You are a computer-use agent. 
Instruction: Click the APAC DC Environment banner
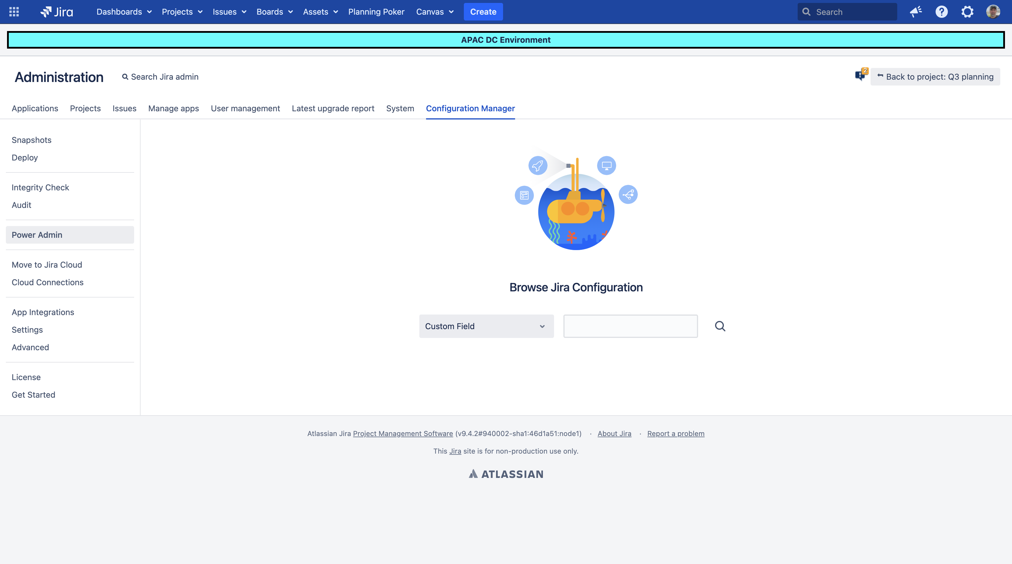(x=506, y=40)
